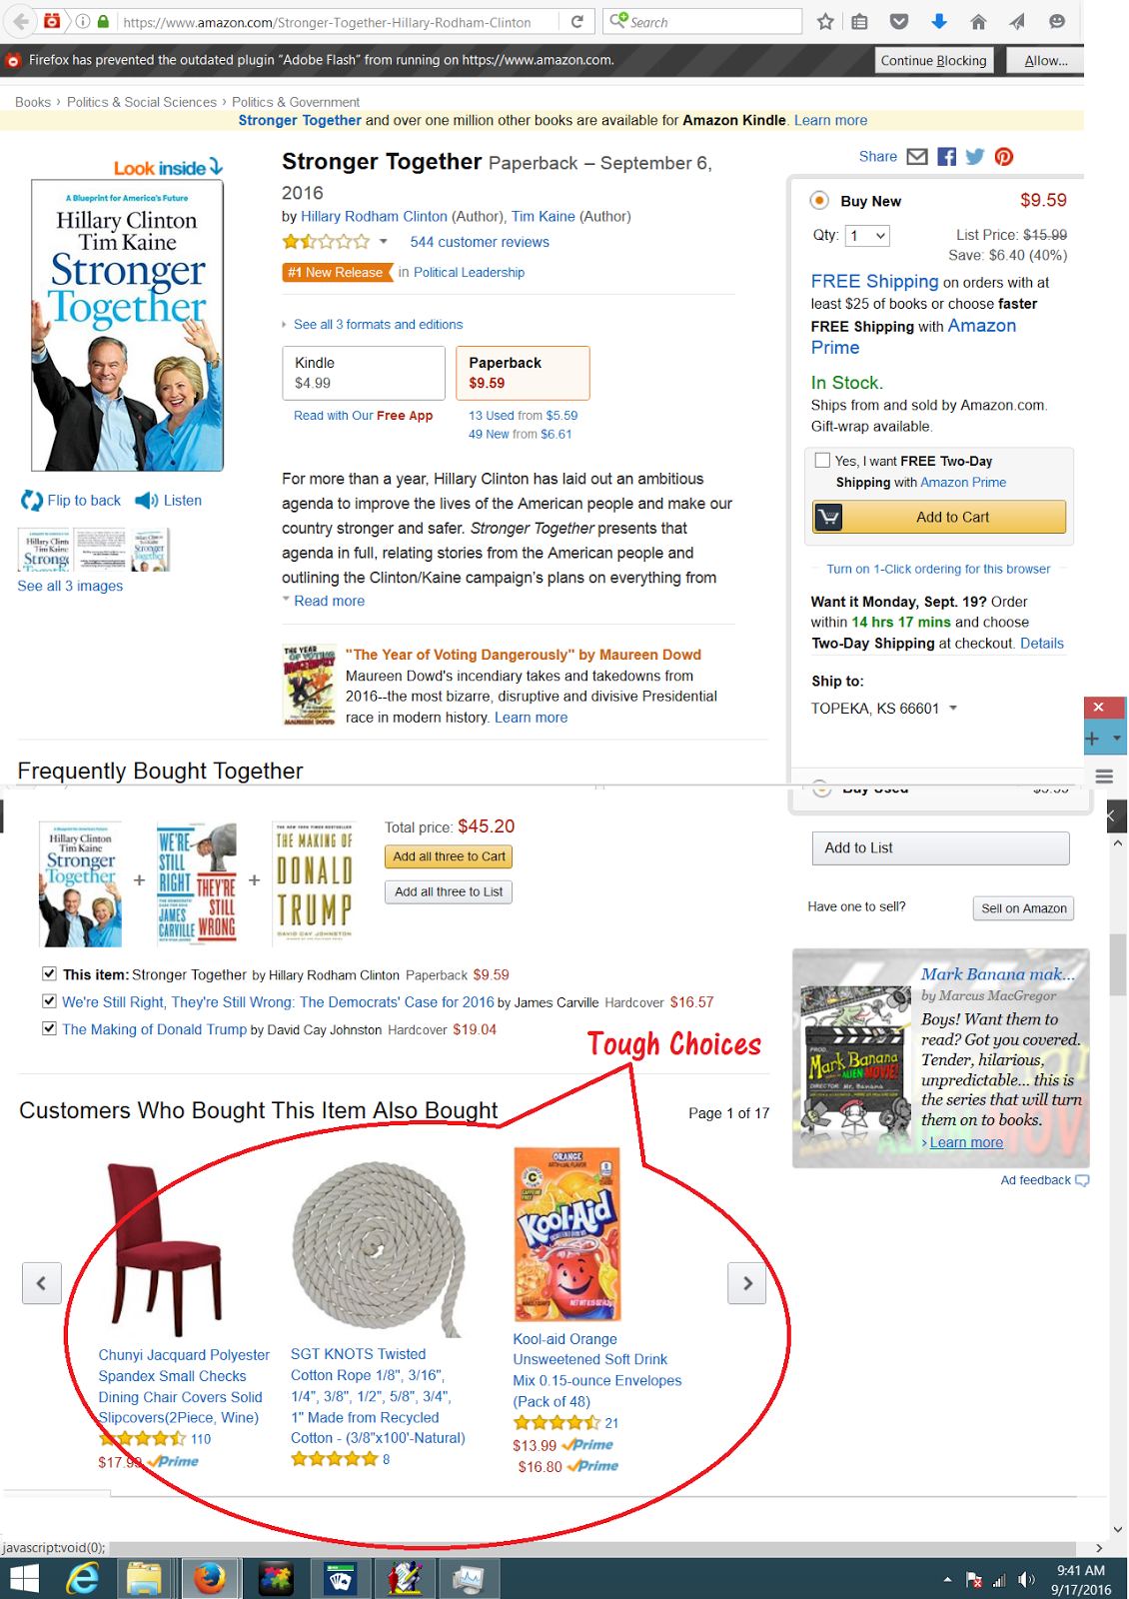Share the book by email envelope icon
1129x1599 pixels.
point(917,157)
